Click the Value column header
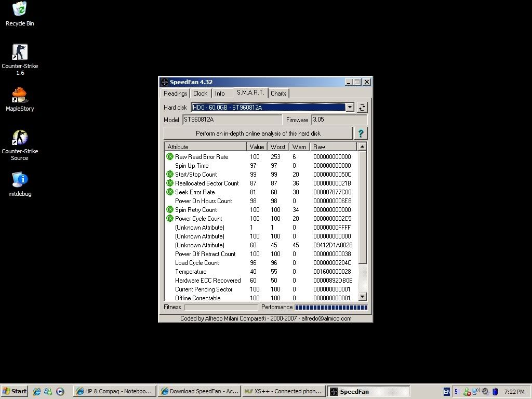Viewport: 532px width, 399px height. (257, 147)
